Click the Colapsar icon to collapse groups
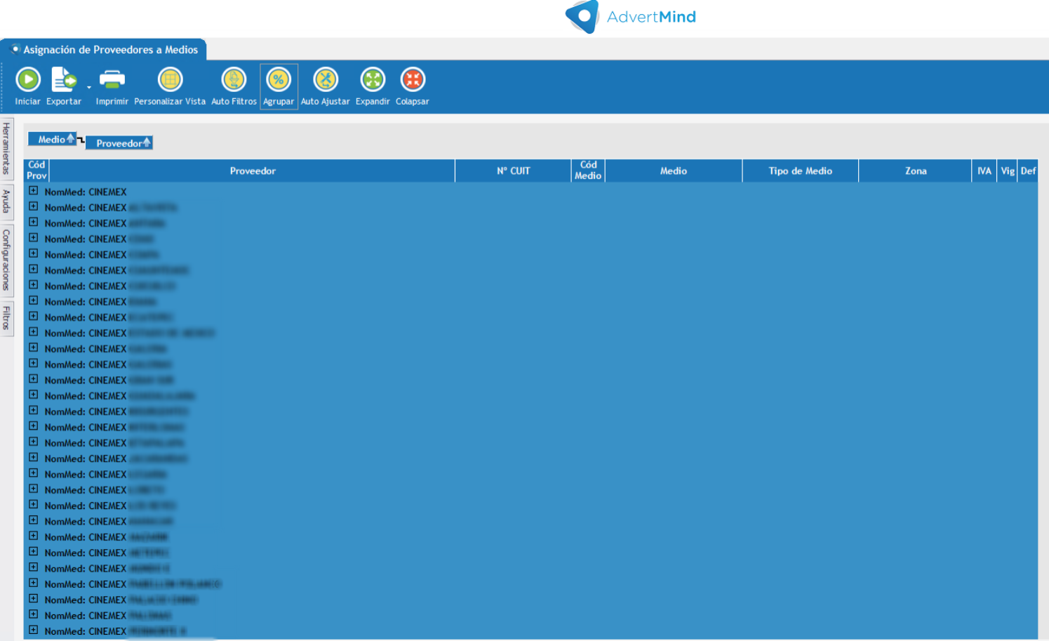Viewport: 1049px width, 641px height. coord(413,80)
